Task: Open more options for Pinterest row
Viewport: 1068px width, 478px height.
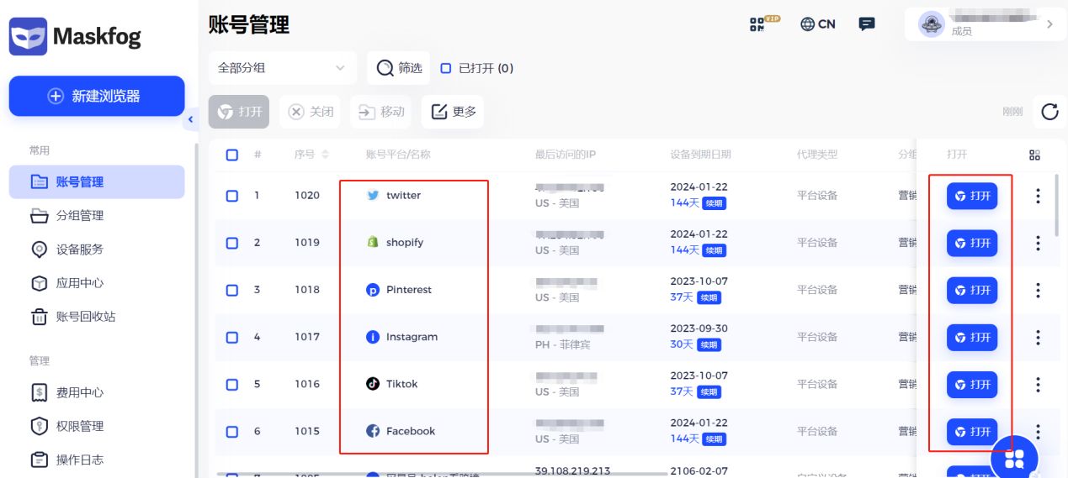Action: (x=1038, y=290)
